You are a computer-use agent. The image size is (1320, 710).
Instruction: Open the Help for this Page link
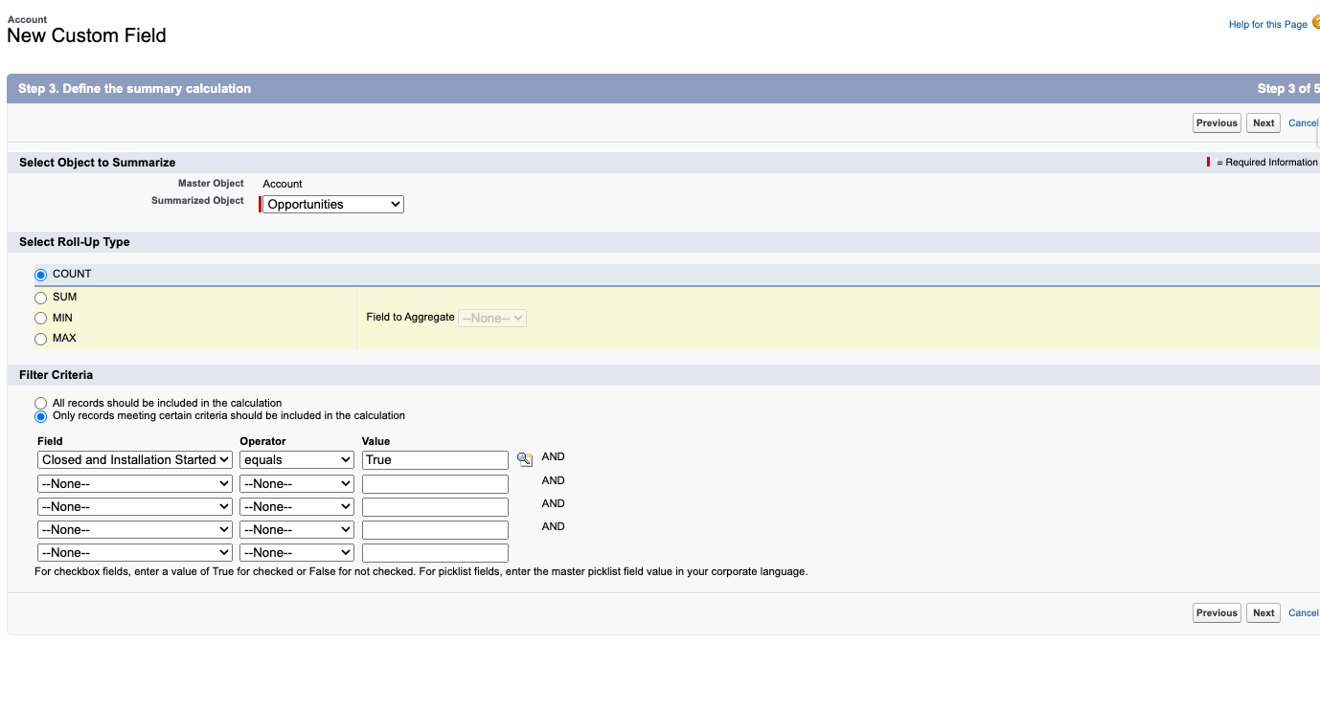pyautogui.click(x=1267, y=24)
